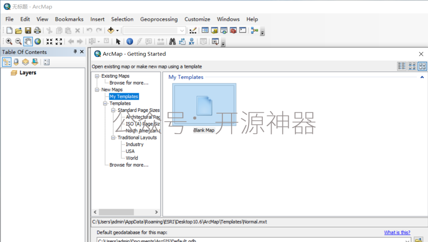
Task: Open the Customize menu
Action: [197, 19]
